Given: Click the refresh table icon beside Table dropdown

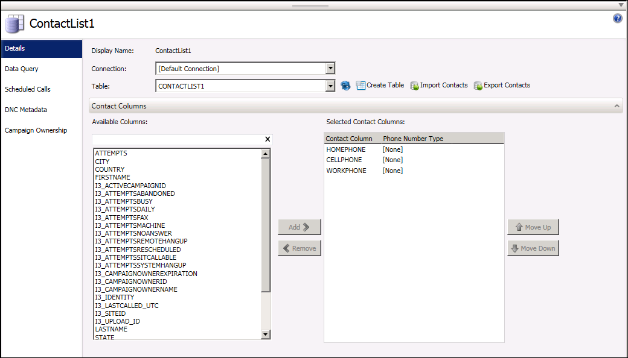Looking at the screenshot, I should click(345, 86).
